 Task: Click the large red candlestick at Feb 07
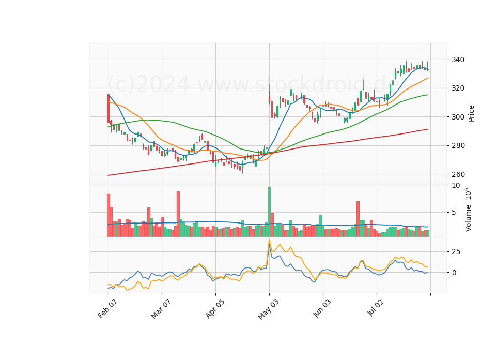109,108
